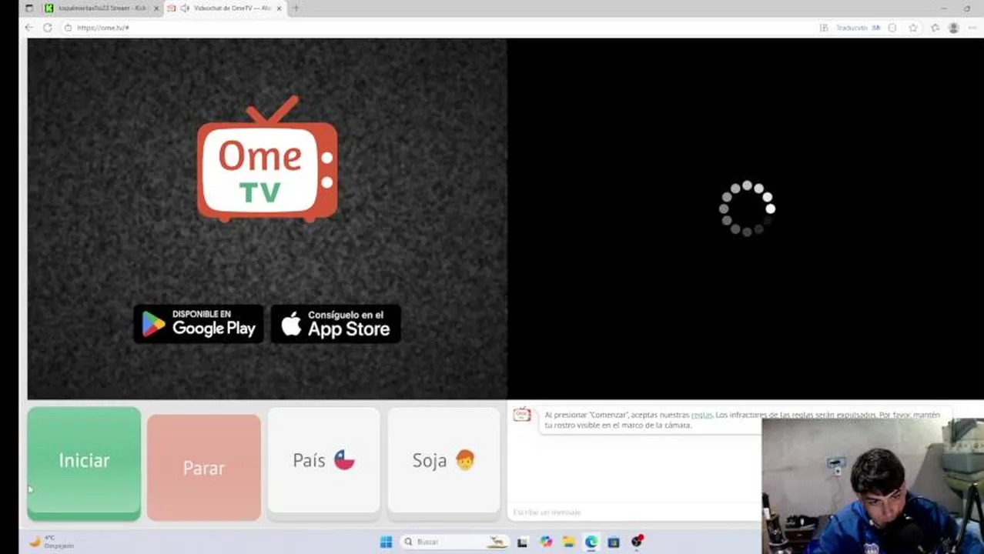Launch Copilot from the taskbar
The image size is (984, 554).
(x=546, y=542)
